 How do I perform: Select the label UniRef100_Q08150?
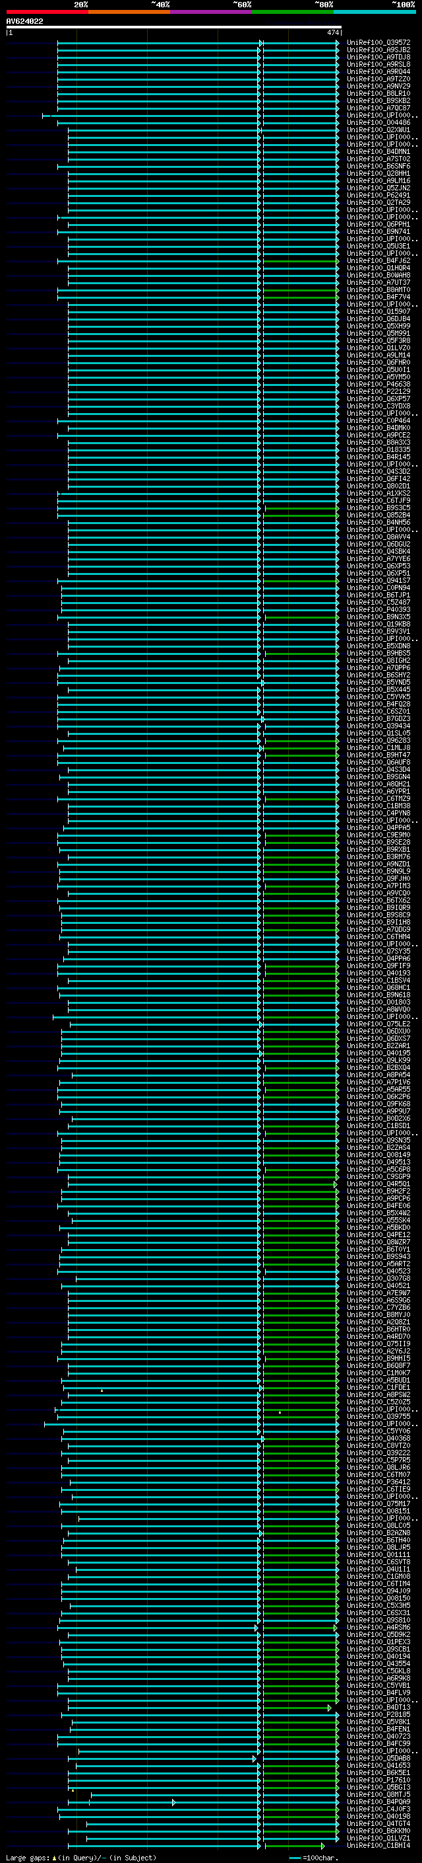(x=378, y=1597)
